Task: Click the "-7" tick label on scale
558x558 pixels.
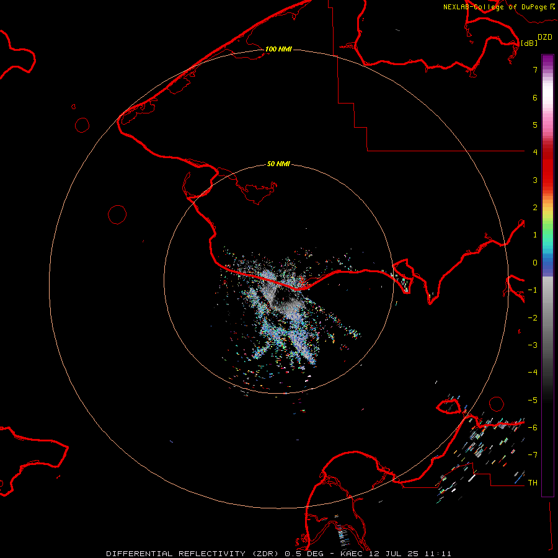Action: [x=533, y=455]
